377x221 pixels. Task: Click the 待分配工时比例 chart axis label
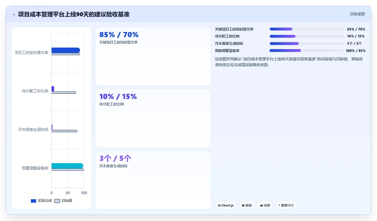tap(35, 91)
